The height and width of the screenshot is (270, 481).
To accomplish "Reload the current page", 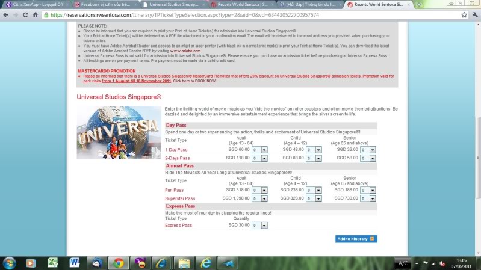I will pos(25,15).
